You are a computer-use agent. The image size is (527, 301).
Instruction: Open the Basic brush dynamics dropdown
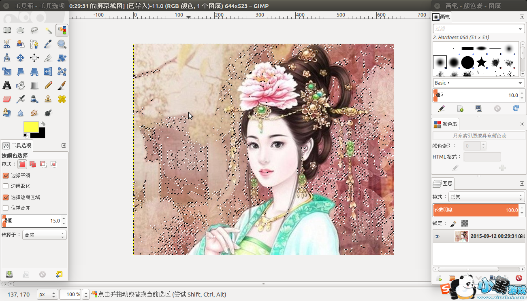(x=479, y=83)
